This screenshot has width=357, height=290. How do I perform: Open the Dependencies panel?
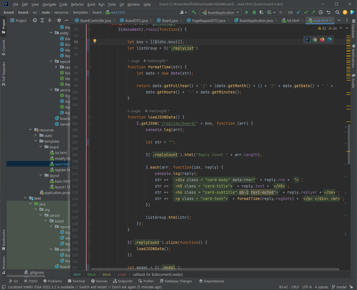212,281
